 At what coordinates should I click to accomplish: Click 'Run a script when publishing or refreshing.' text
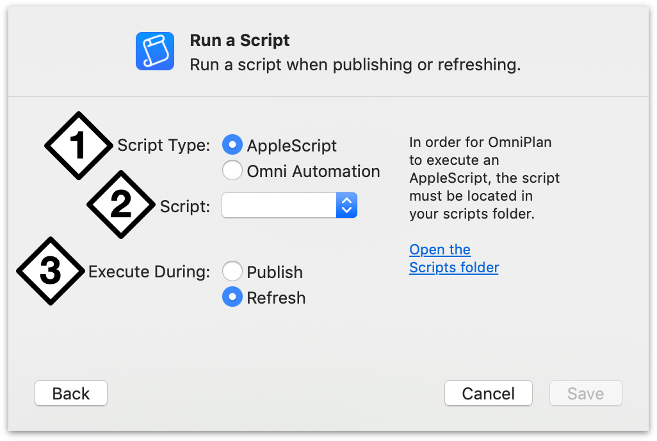coord(355,65)
